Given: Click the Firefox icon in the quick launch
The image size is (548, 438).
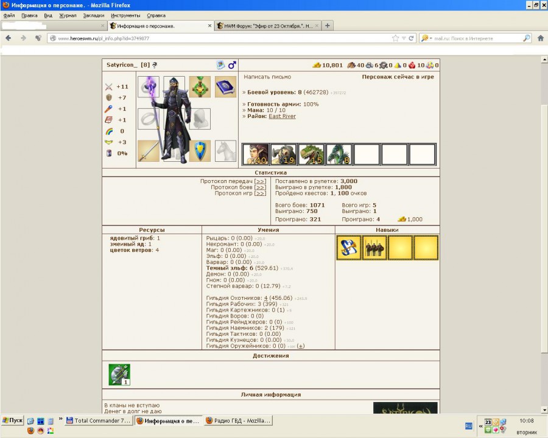Looking at the screenshot, I should (31, 431).
